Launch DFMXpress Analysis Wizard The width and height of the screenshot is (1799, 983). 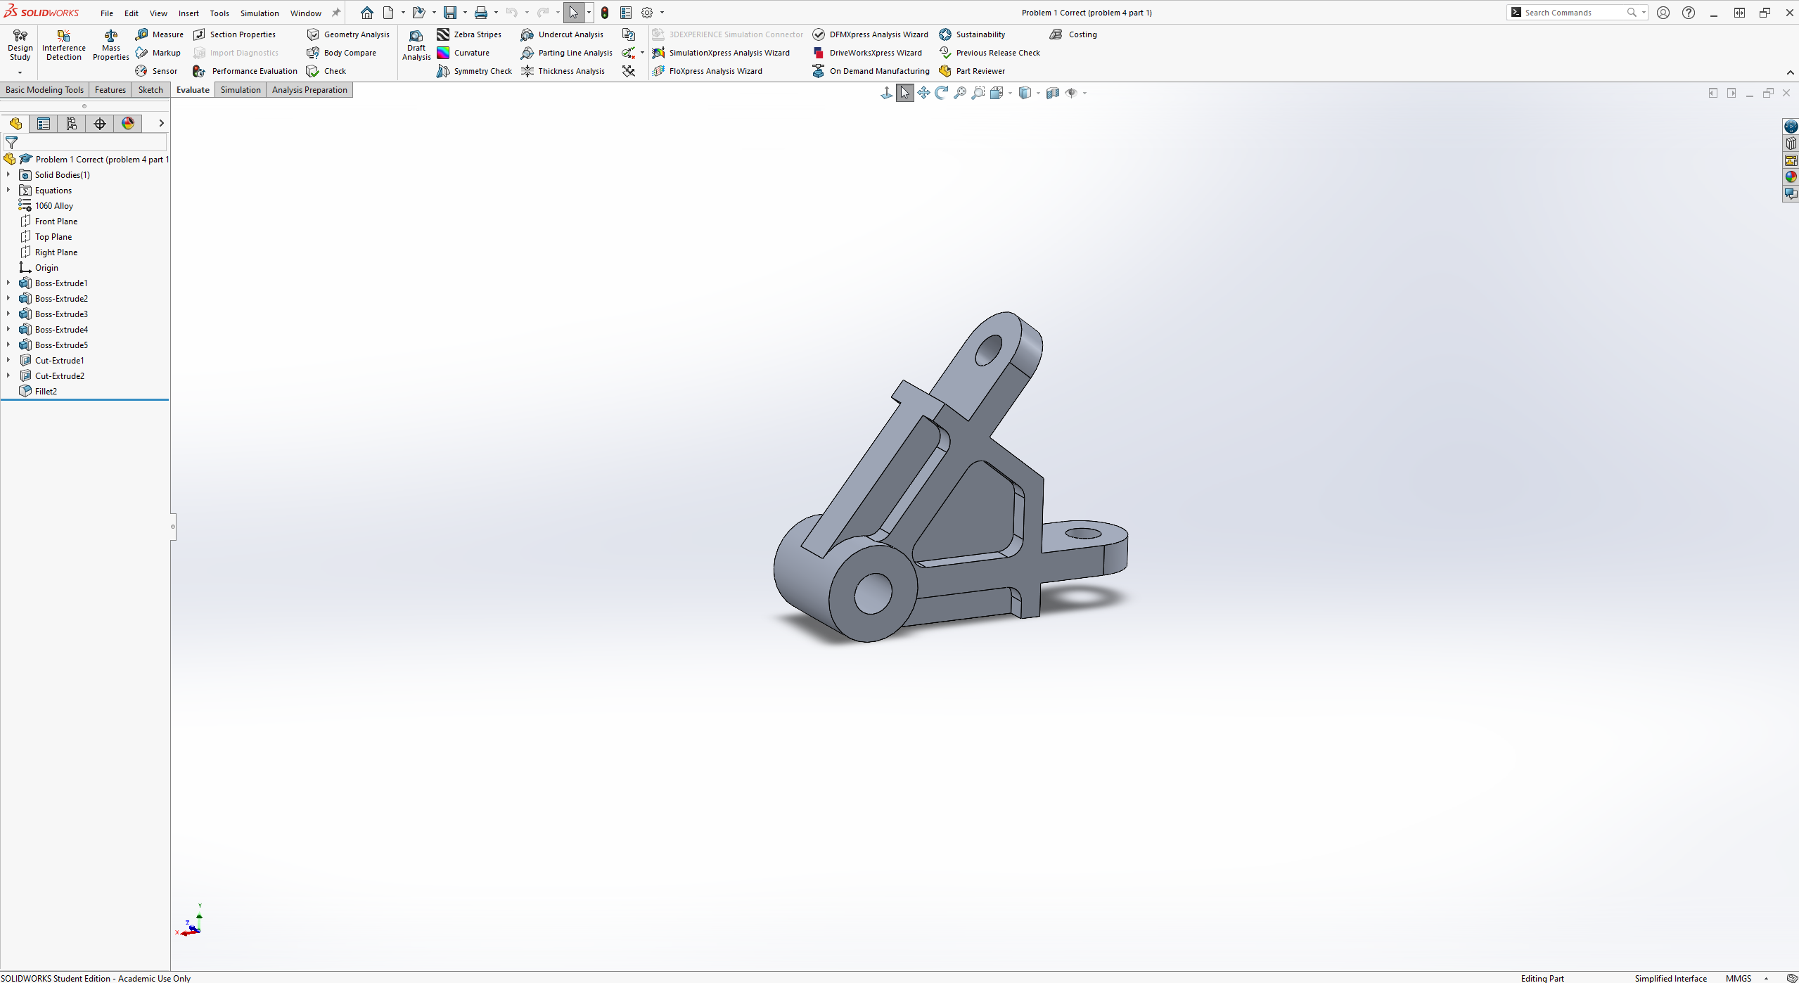[x=871, y=34]
